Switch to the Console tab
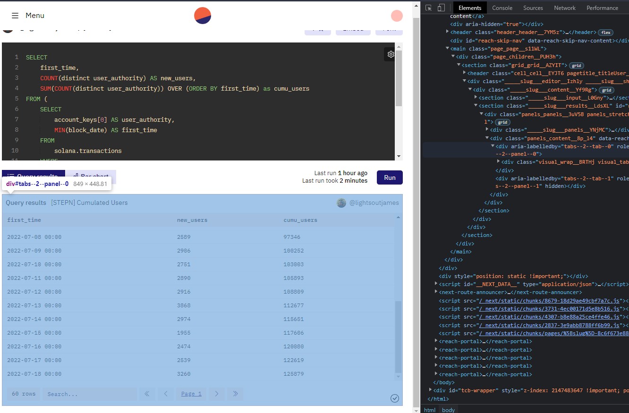Image resolution: width=629 pixels, height=413 pixels. (502, 8)
